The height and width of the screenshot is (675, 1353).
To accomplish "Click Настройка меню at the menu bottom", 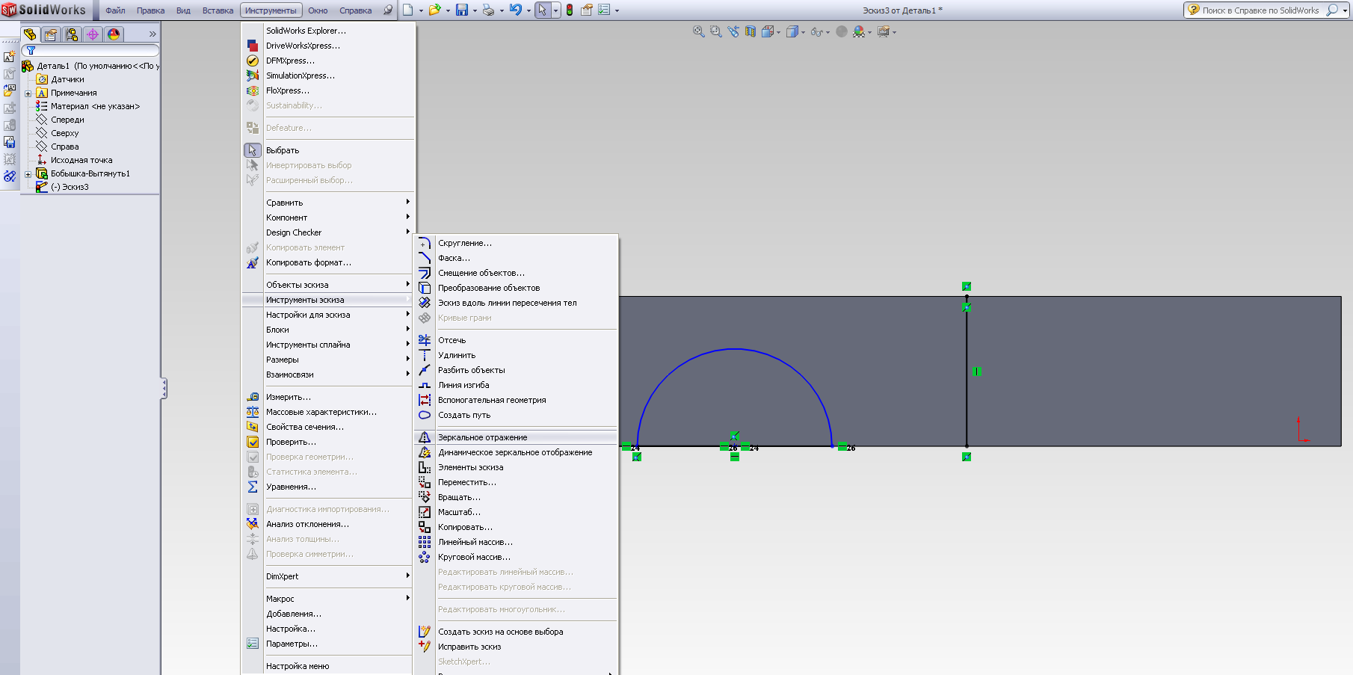I will click(297, 666).
